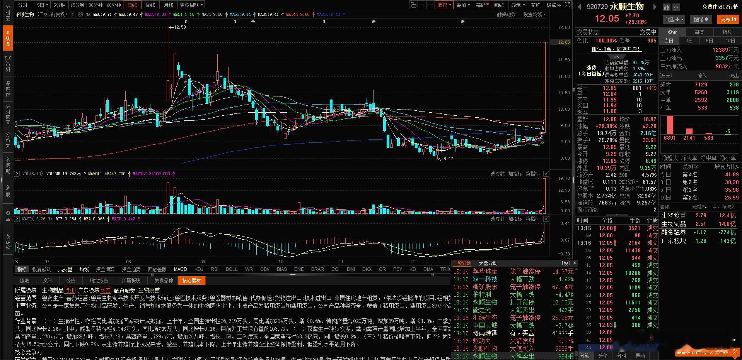Switch to 核心题材 tab

click(192, 281)
